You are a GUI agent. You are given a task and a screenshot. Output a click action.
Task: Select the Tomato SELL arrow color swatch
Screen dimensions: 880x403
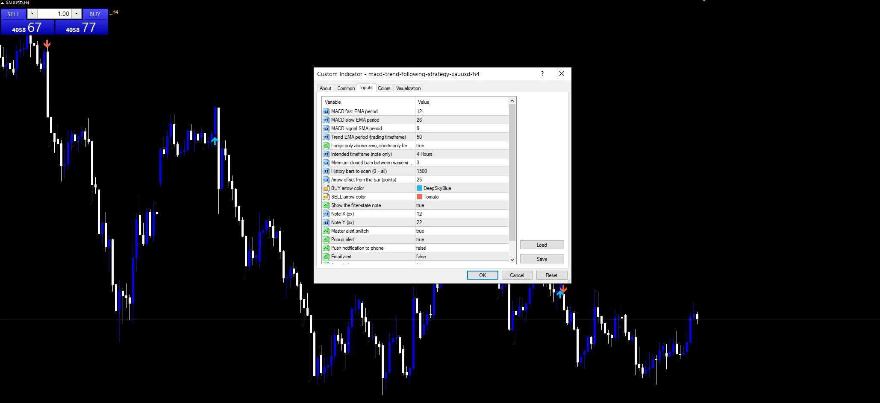coord(419,197)
